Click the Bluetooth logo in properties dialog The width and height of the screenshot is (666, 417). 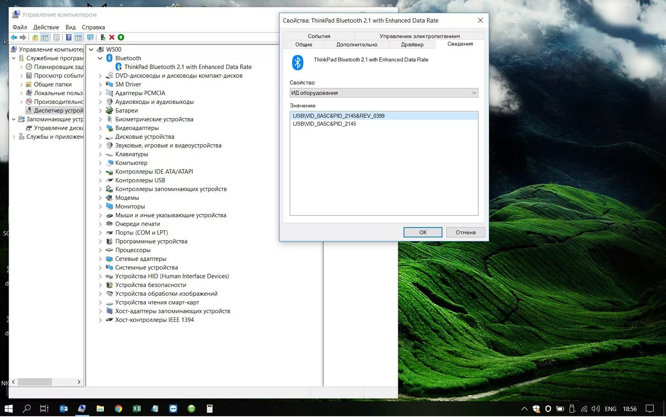[x=298, y=63]
